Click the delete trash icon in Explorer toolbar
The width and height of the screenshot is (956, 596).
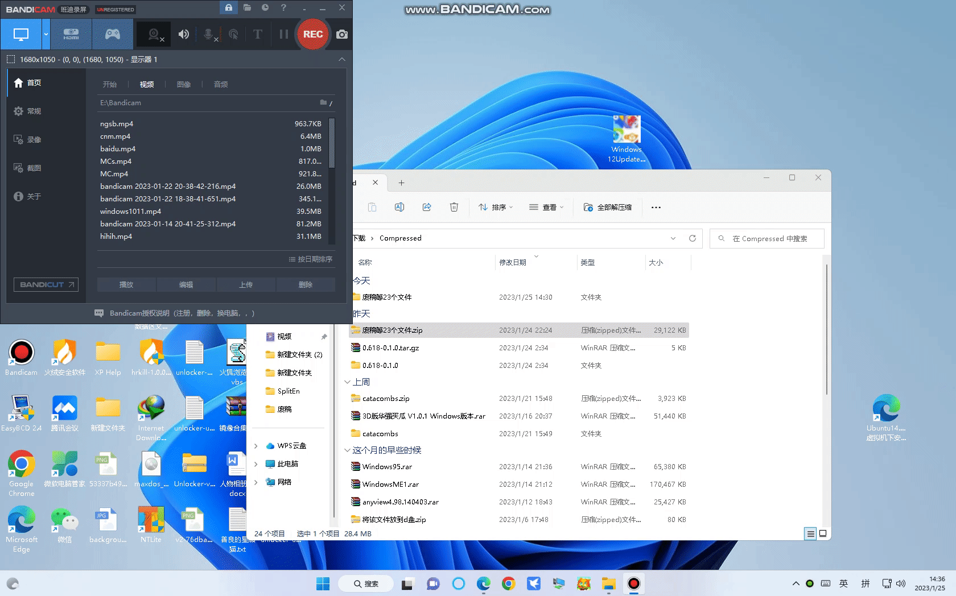pyautogui.click(x=454, y=208)
